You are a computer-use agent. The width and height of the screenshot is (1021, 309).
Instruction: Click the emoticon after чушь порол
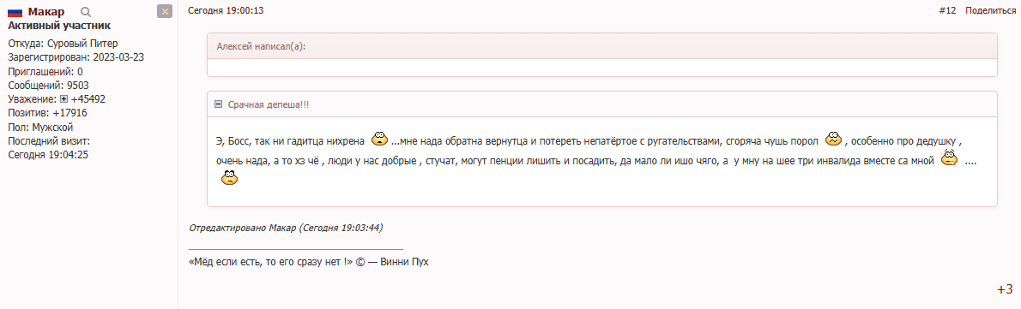click(833, 139)
